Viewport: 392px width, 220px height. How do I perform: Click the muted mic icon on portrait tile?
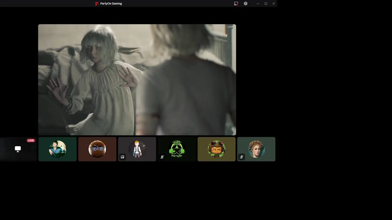[x=242, y=157]
